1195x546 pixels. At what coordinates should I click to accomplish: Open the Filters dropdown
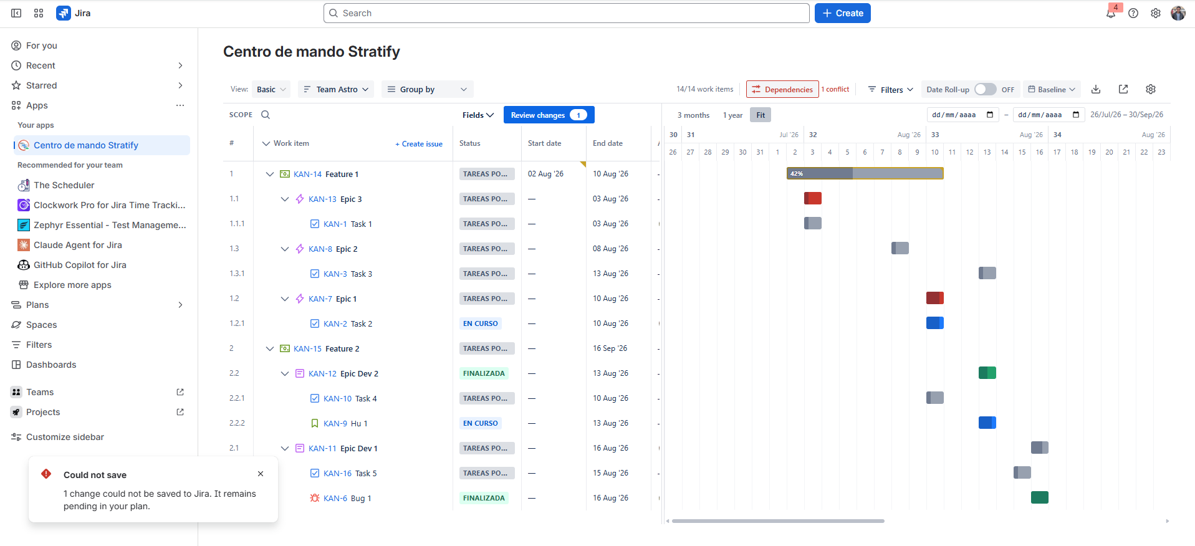pos(891,90)
